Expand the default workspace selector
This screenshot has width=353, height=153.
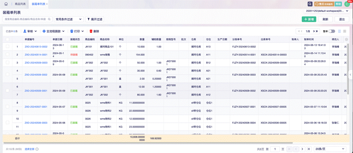pyautogui.click(x=327, y=11)
